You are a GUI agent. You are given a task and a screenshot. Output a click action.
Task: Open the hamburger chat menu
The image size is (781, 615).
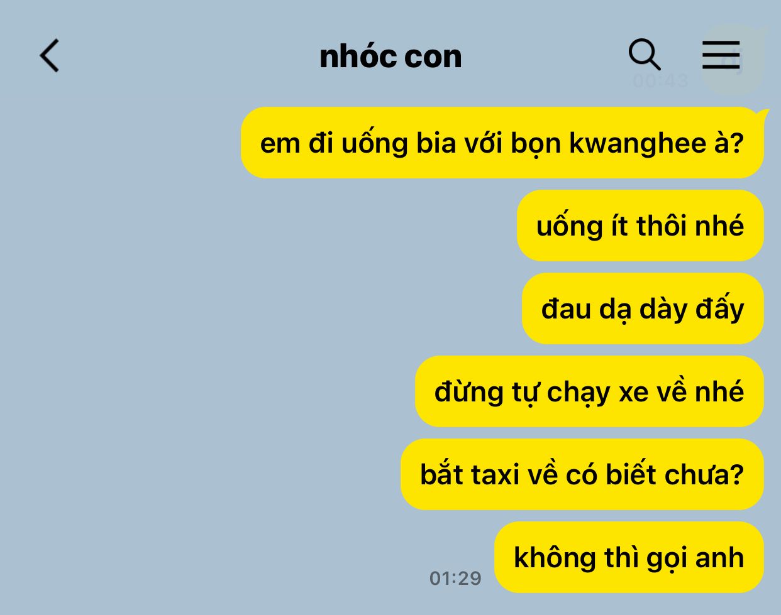[x=721, y=55]
